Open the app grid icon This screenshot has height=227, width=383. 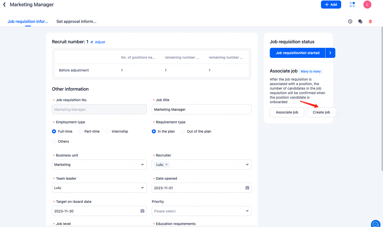pos(352,5)
